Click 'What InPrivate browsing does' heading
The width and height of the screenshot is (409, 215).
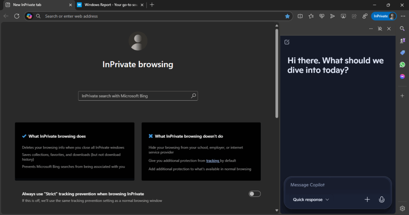(57, 136)
